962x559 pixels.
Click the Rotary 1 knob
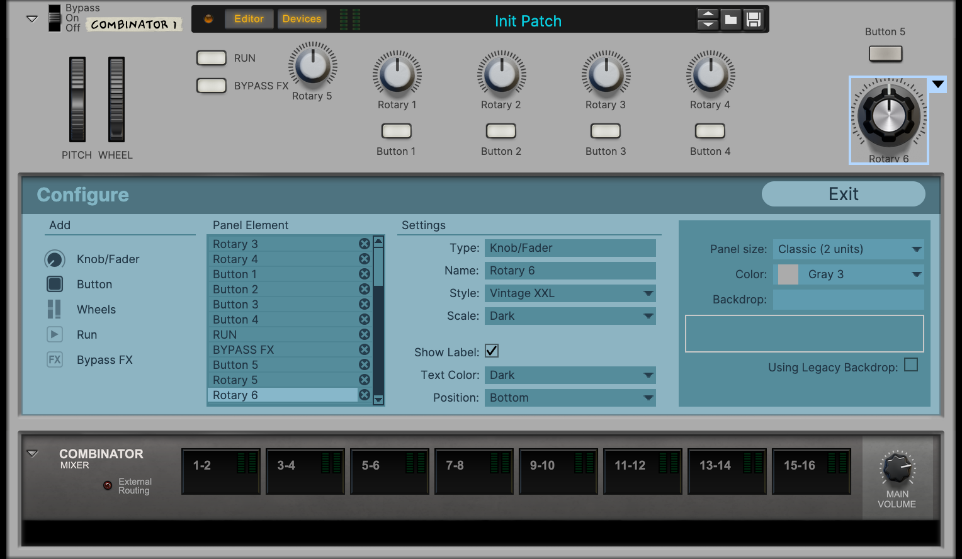pos(397,74)
